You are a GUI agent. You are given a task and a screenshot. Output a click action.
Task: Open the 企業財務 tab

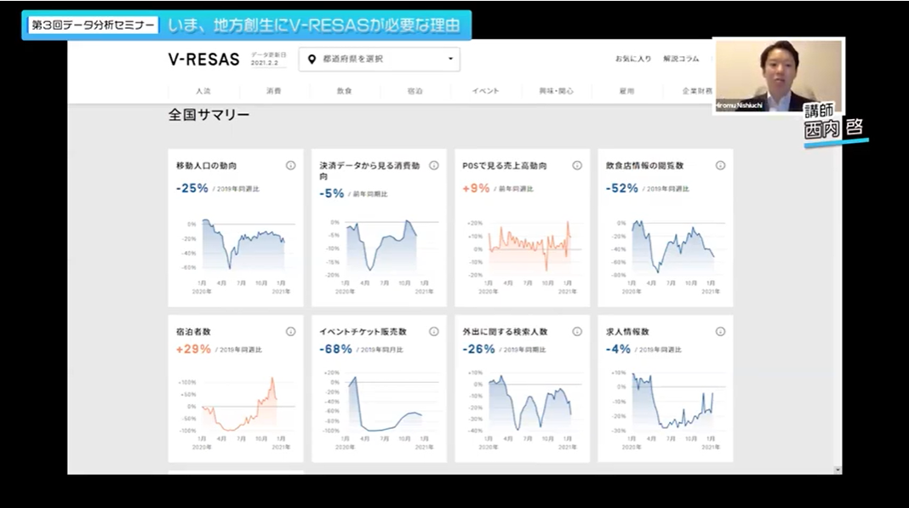(x=696, y=91)
